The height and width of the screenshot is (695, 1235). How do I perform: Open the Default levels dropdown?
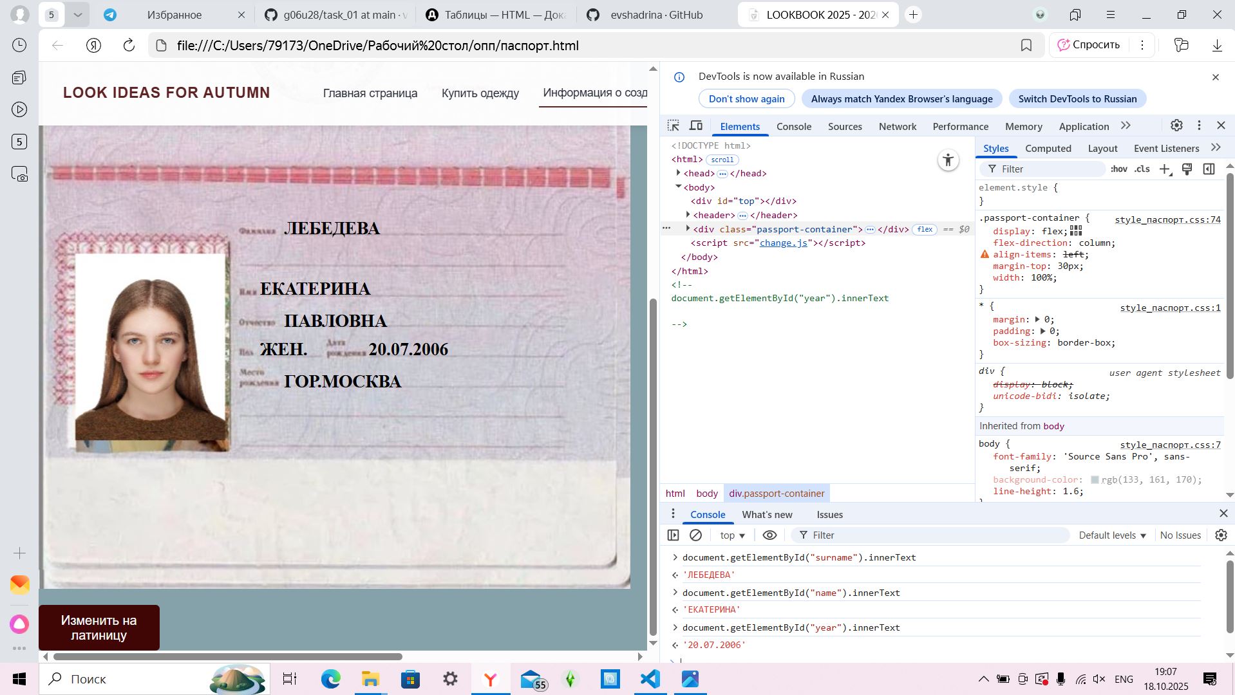tap(1112, 535)
